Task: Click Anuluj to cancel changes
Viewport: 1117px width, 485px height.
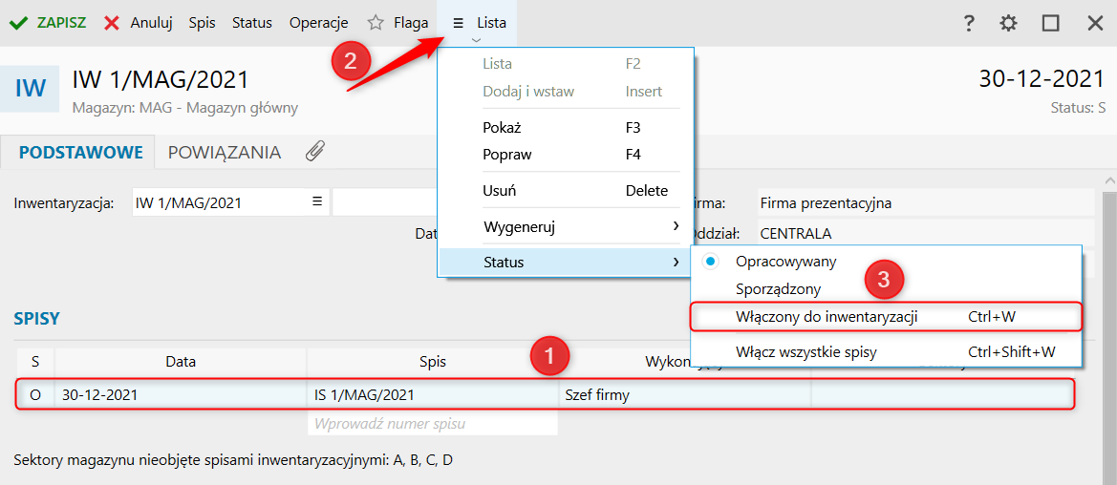Action: tap(139, 23)
